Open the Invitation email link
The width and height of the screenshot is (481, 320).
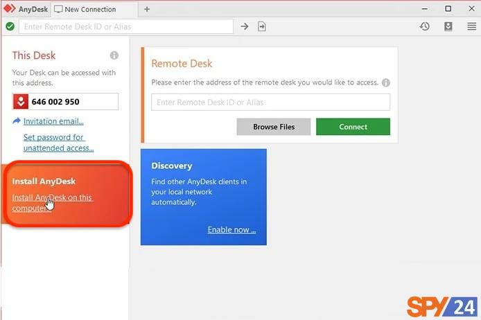click(x=53, y=121)
